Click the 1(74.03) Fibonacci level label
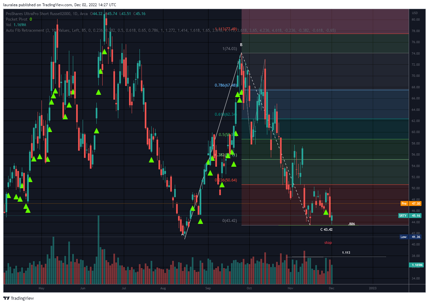The image size is (429, 304). point(230,49)
